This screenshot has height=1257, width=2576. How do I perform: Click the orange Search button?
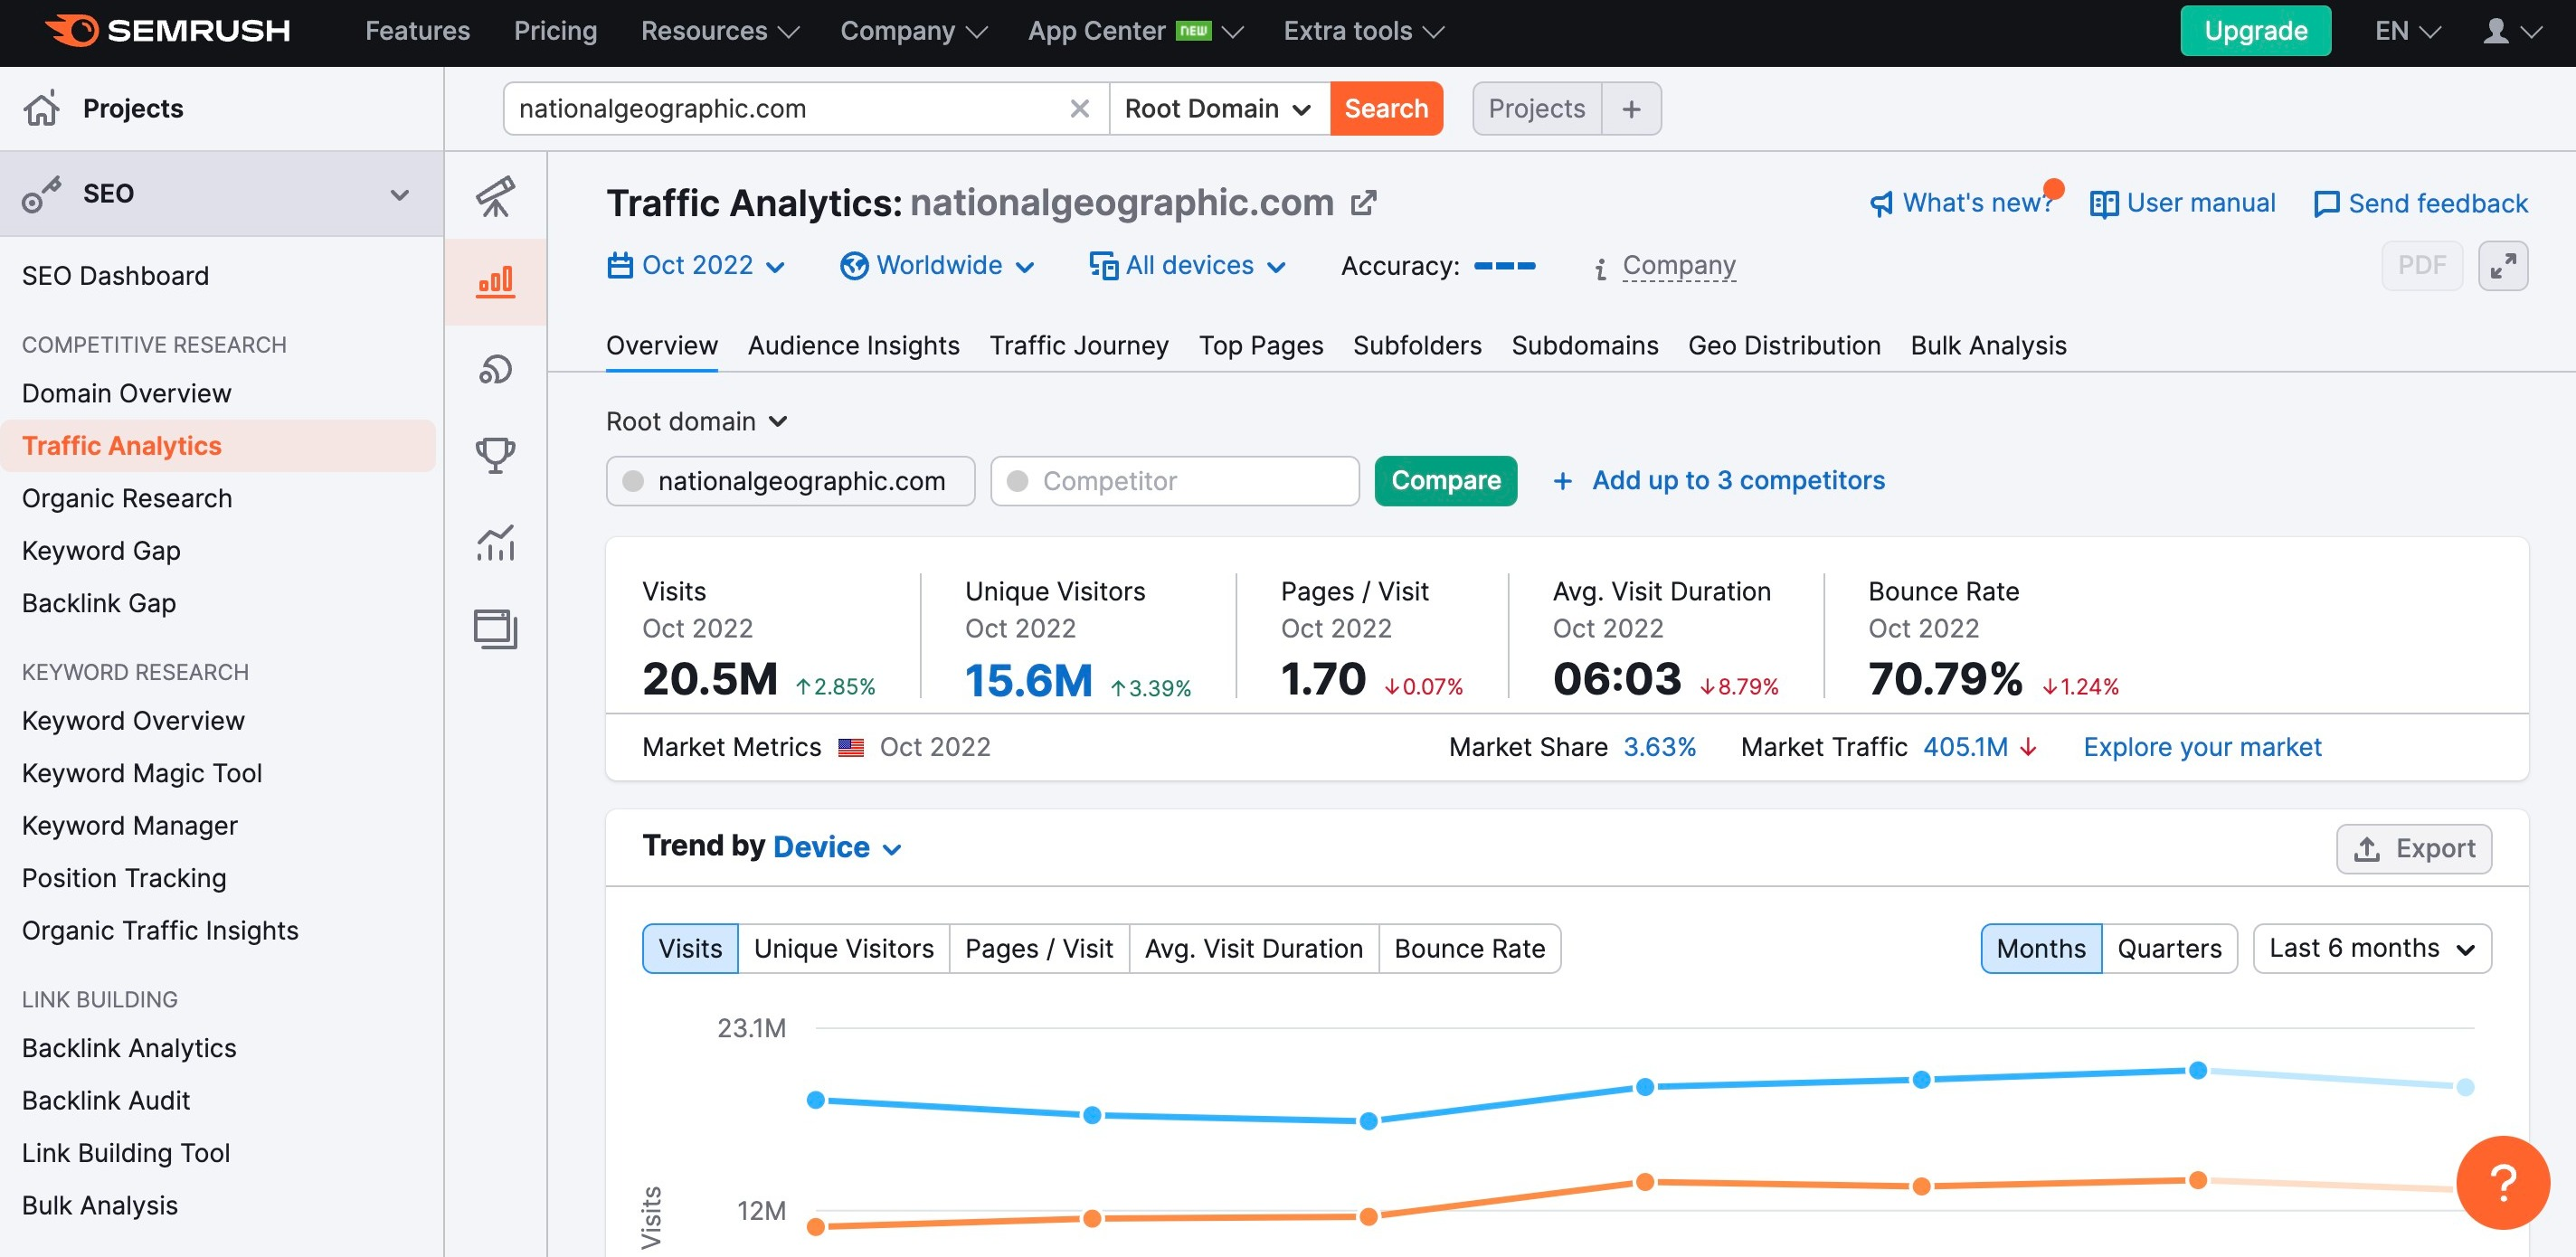point(1386,108)
